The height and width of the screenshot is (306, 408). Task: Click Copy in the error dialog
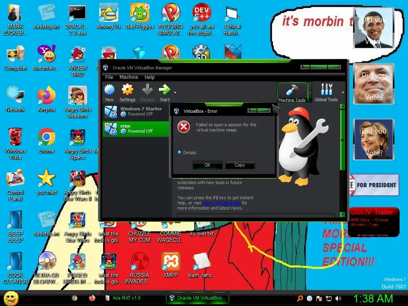239,165
